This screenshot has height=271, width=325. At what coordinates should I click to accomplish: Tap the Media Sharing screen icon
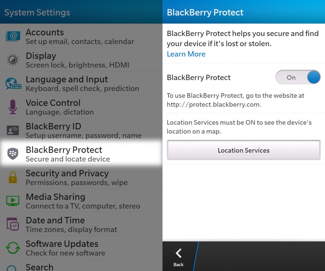pyautogui.click(x=13, y=201)
